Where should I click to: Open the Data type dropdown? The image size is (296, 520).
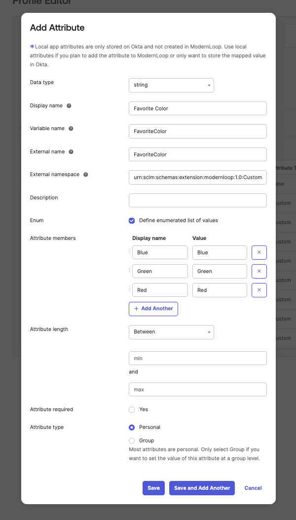171,85
